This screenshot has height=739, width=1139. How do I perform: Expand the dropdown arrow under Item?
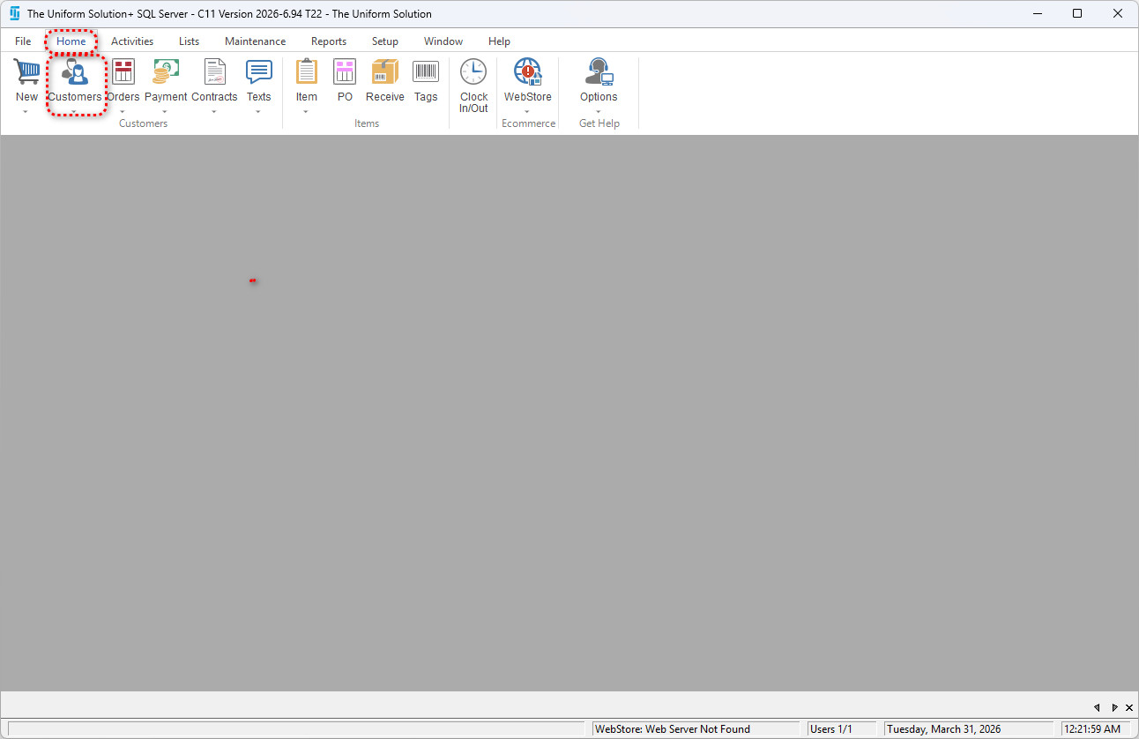coord(306,112)
